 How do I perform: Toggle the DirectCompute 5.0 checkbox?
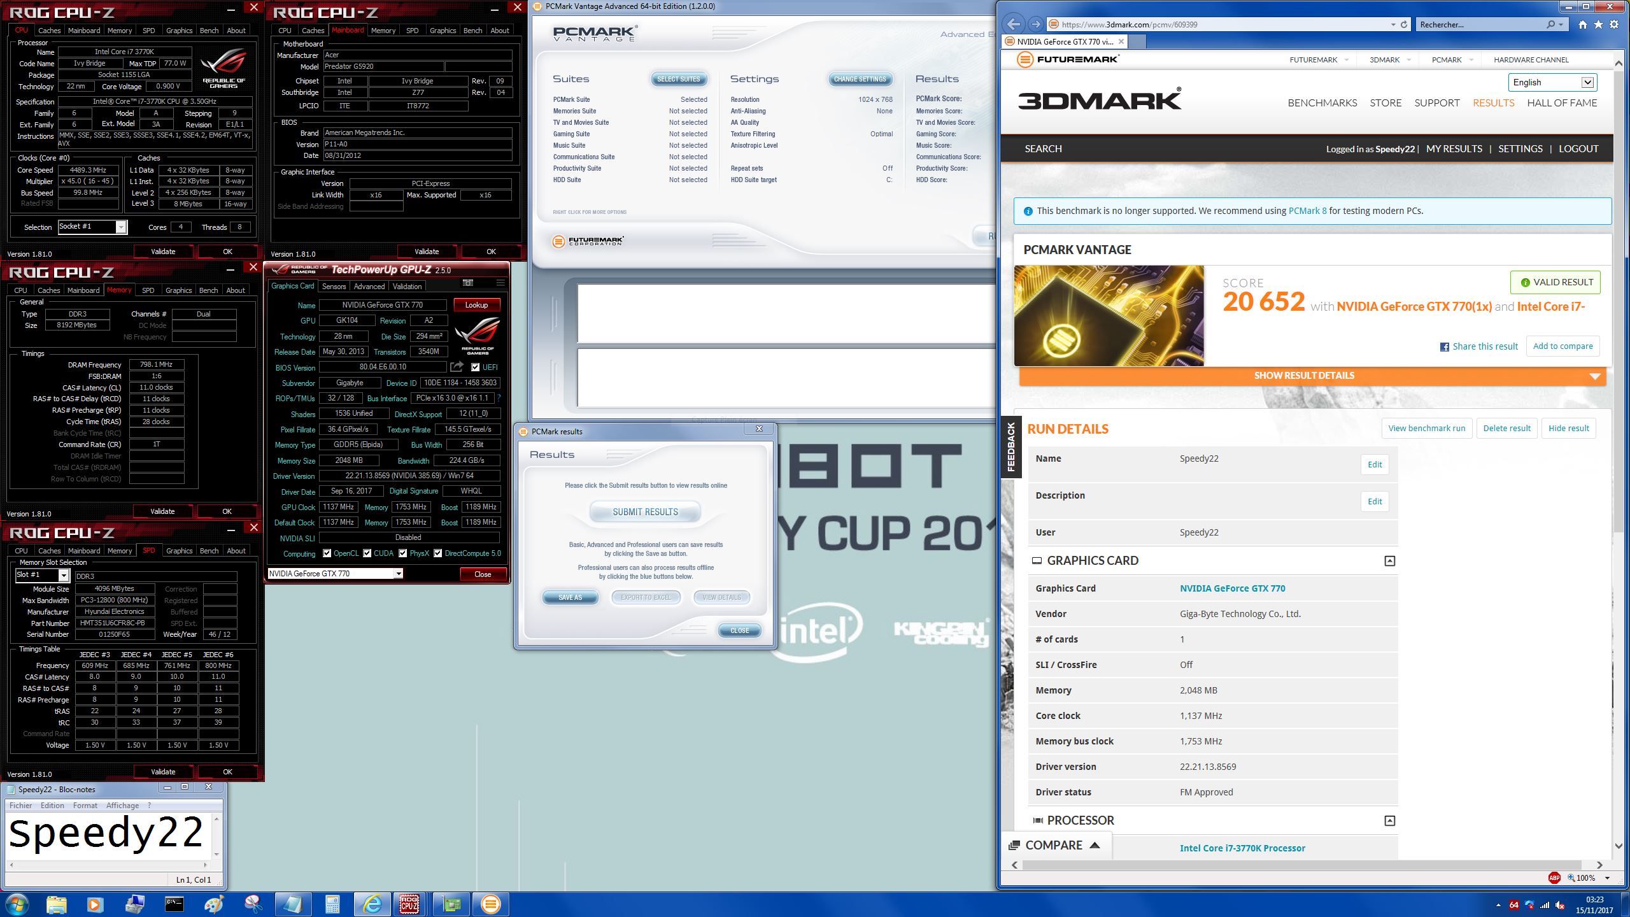[x=437, y=553]
